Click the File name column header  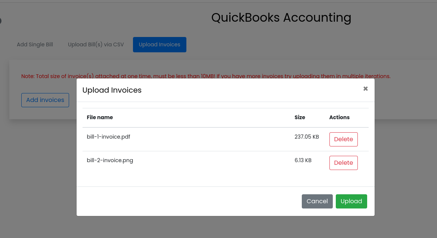click(x=100, y=117)
